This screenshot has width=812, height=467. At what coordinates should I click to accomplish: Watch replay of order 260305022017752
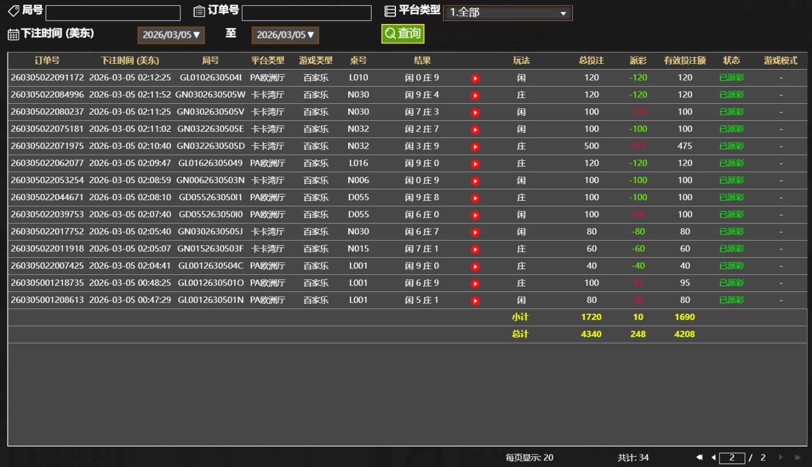coord(475,232)
